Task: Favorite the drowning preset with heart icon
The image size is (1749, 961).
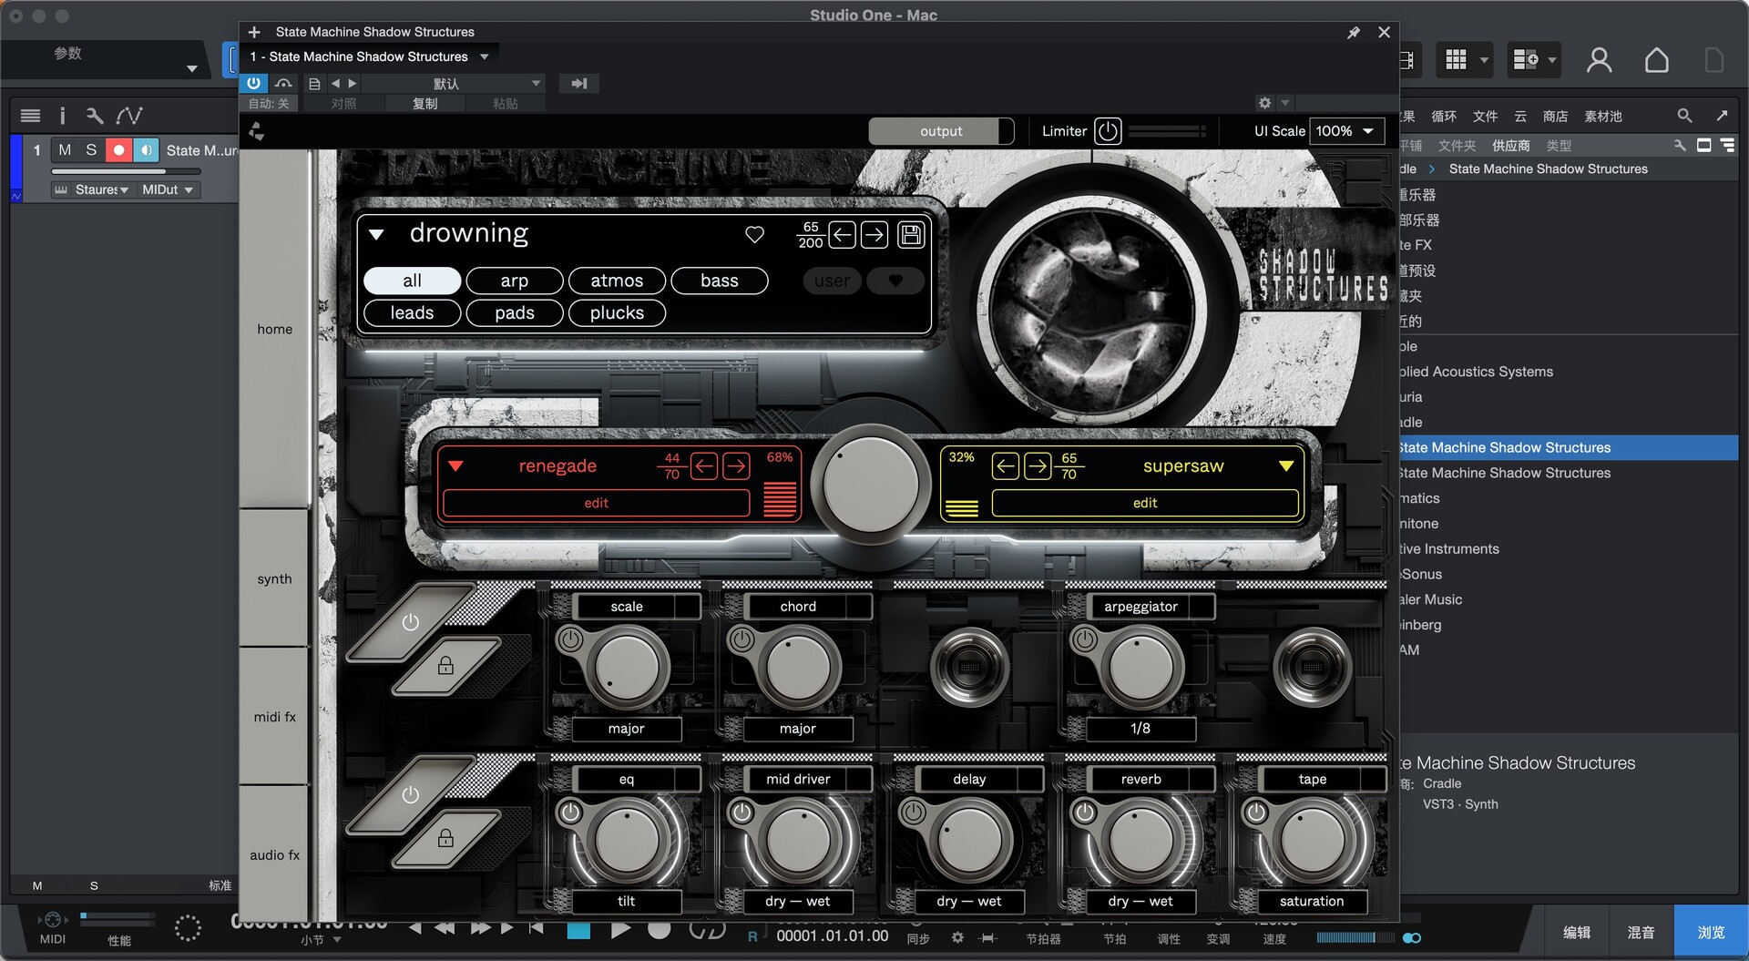Action: coord(754,234)
